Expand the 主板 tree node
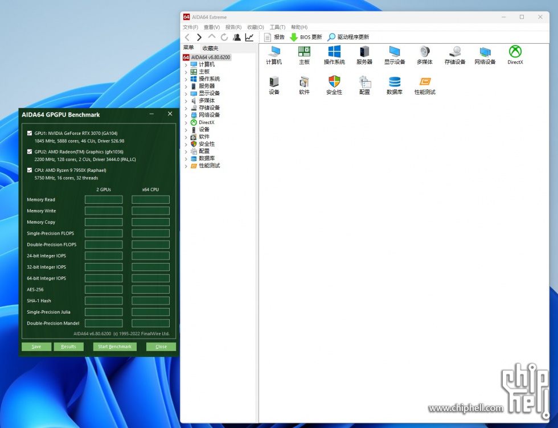 pyautogui.click(x=186, y=72)
